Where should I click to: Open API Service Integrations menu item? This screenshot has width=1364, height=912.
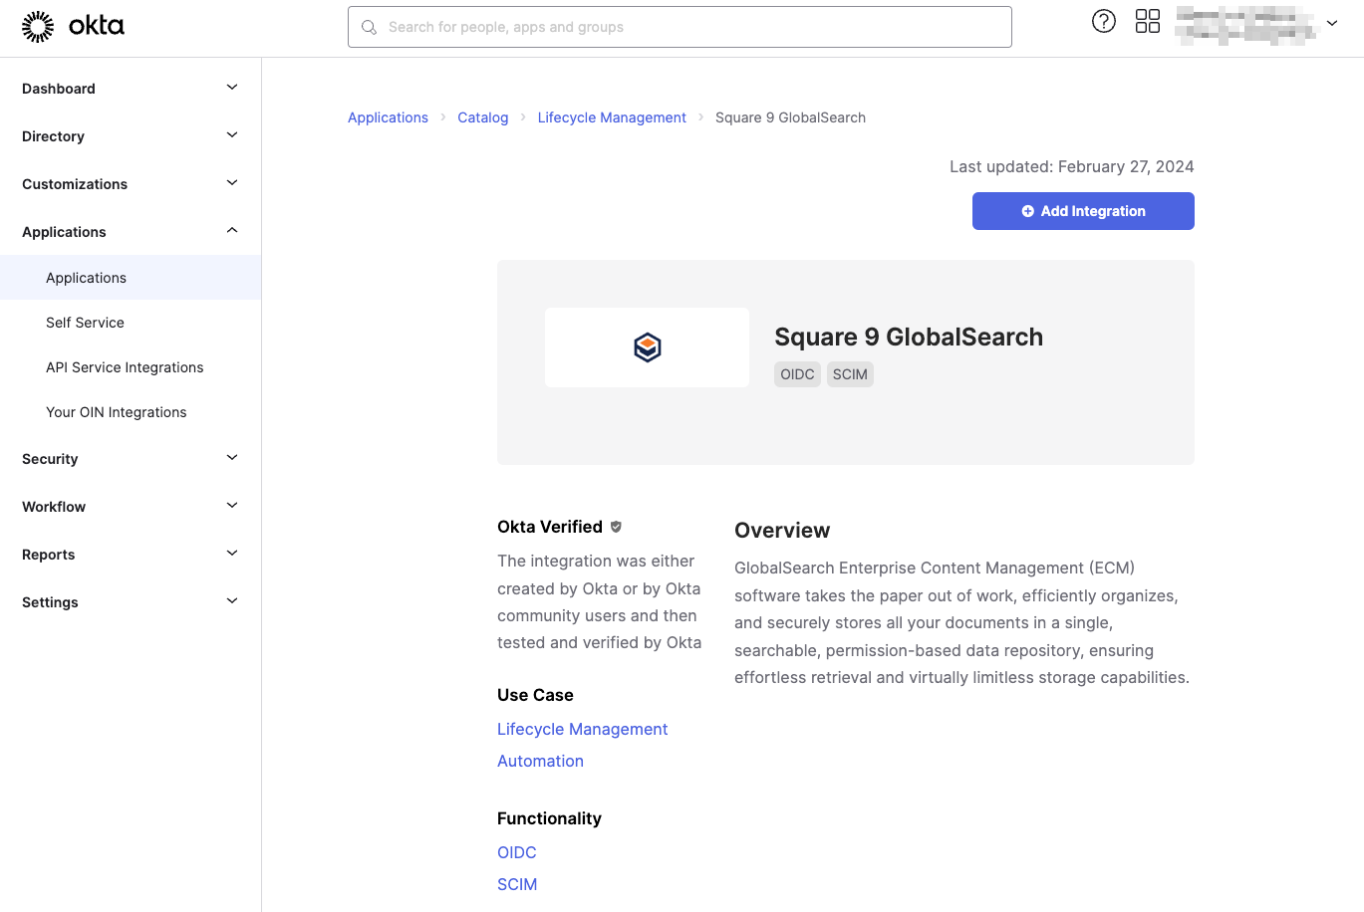click(125, 367)
